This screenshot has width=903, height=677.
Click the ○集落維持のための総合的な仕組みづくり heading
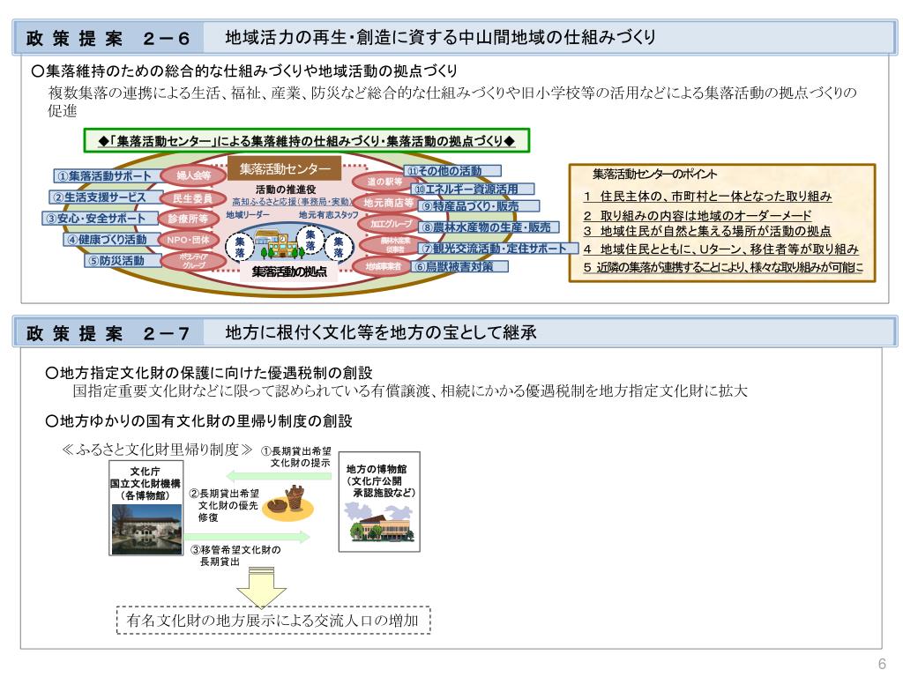click(244, 71)
